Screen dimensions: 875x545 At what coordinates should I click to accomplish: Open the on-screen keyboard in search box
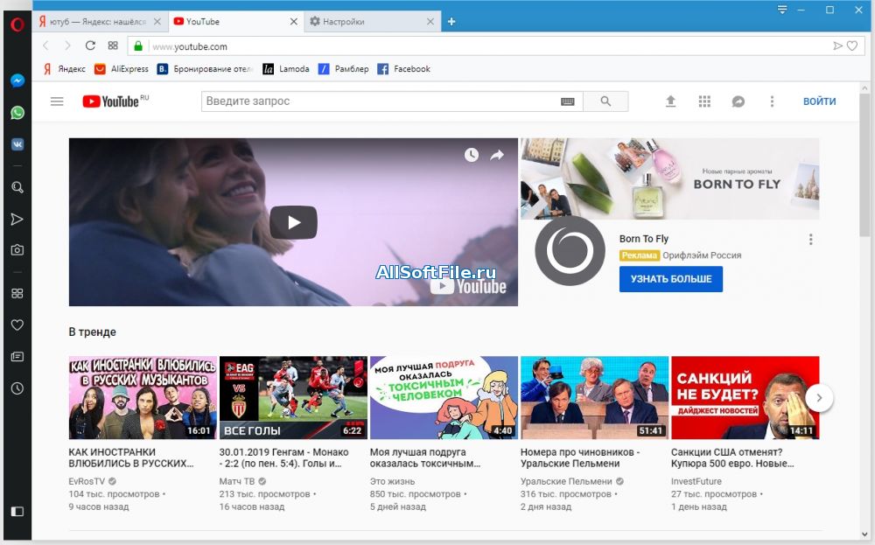pos(568,101)
